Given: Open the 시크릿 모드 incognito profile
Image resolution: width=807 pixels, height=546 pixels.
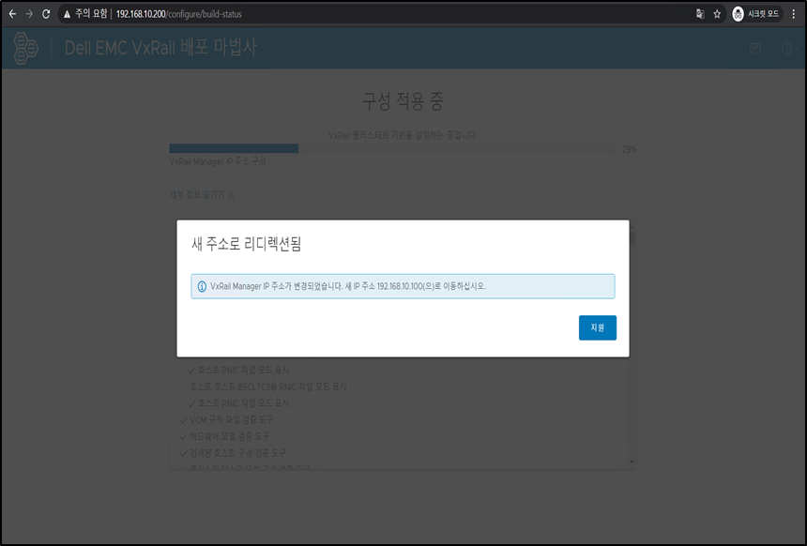Looking at the screenshot, I should (x=756, y=14).
